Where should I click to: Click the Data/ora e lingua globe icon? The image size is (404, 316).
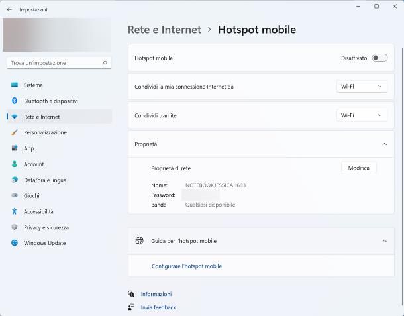[x=15, y=180]
